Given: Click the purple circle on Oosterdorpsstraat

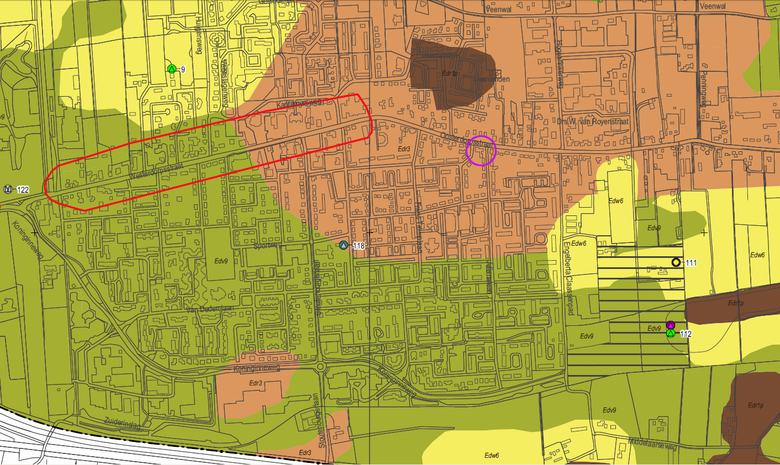Looking at the screenshot, I should coord(481,151).
